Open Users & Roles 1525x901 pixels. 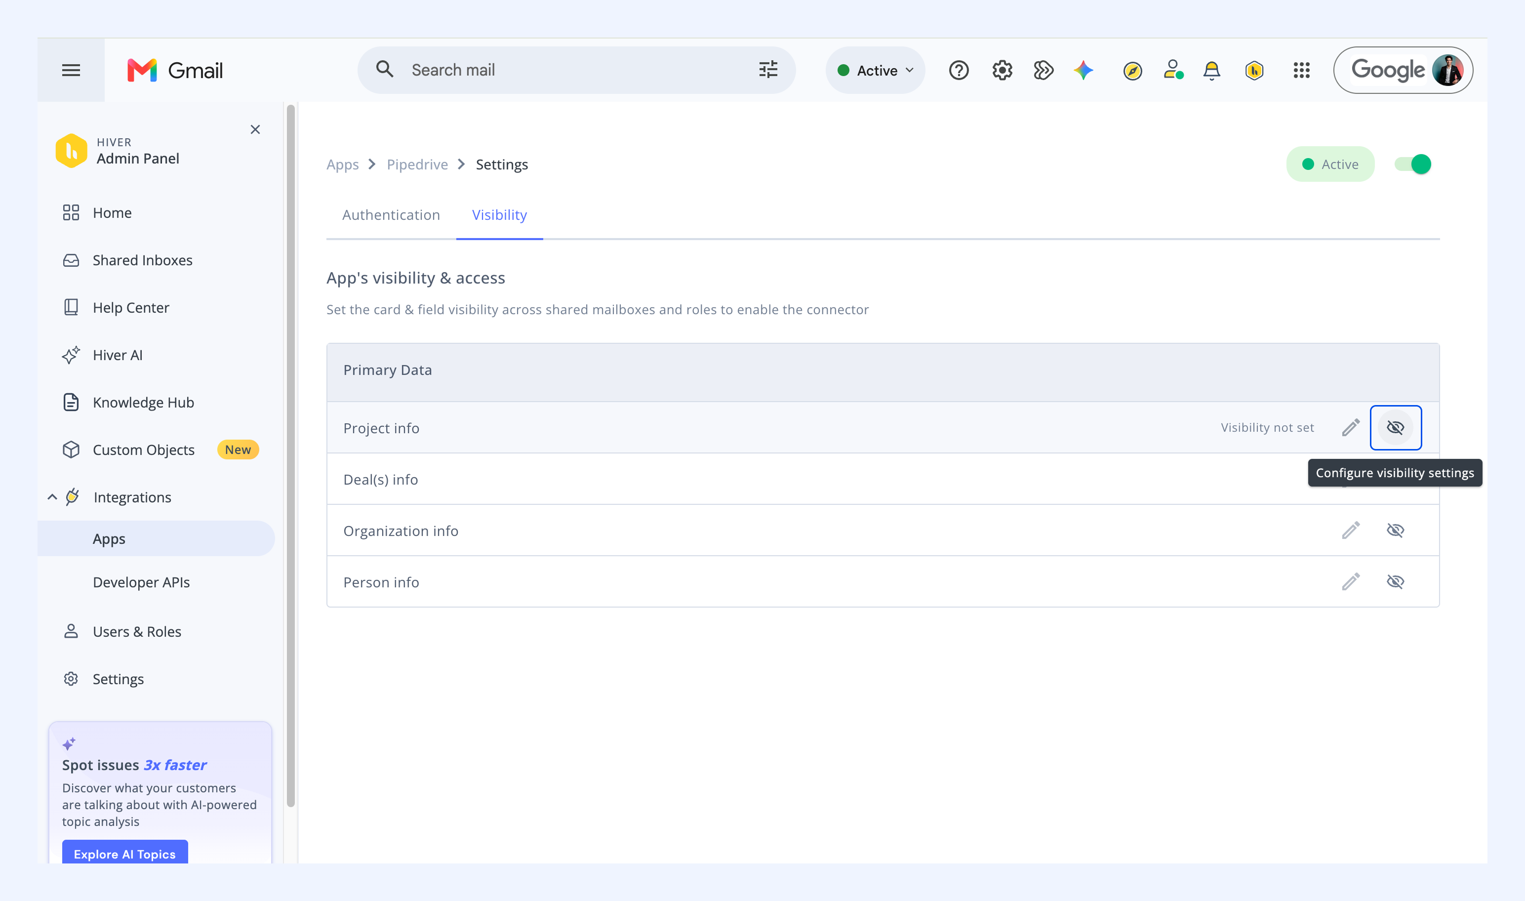136,631
